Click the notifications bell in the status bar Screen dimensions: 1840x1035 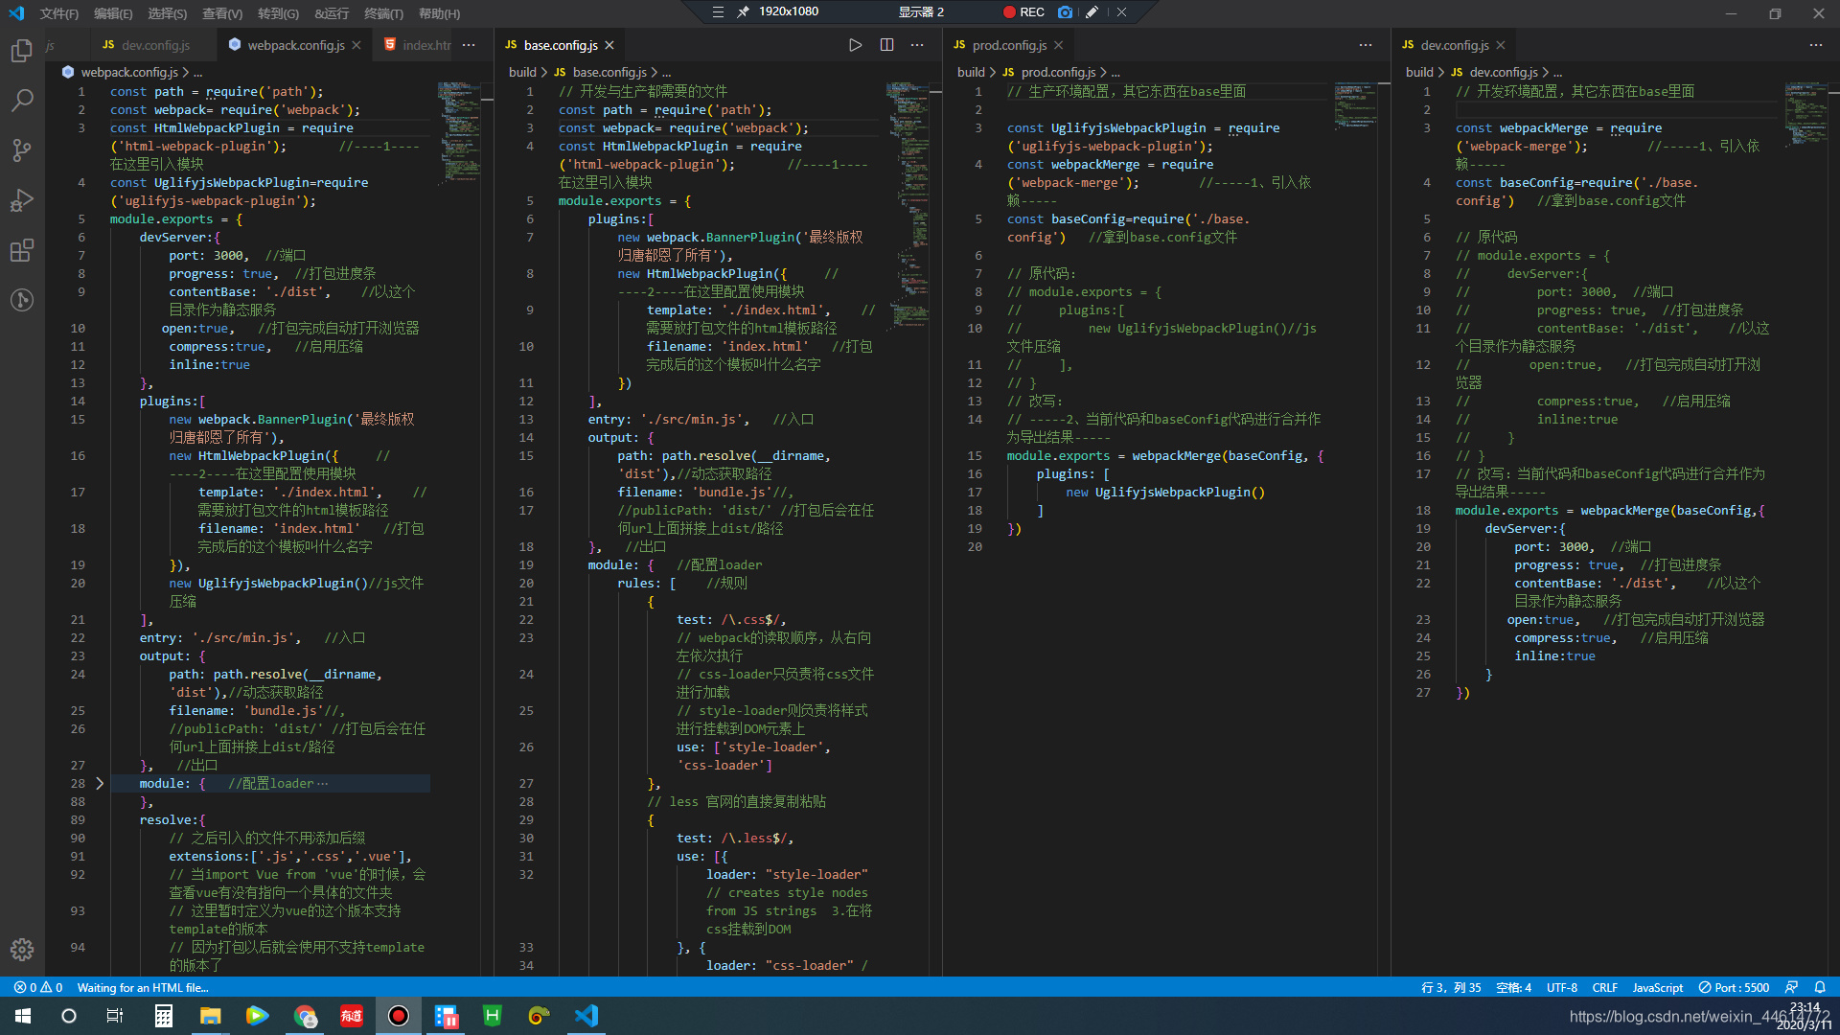tap(1820, 987)
